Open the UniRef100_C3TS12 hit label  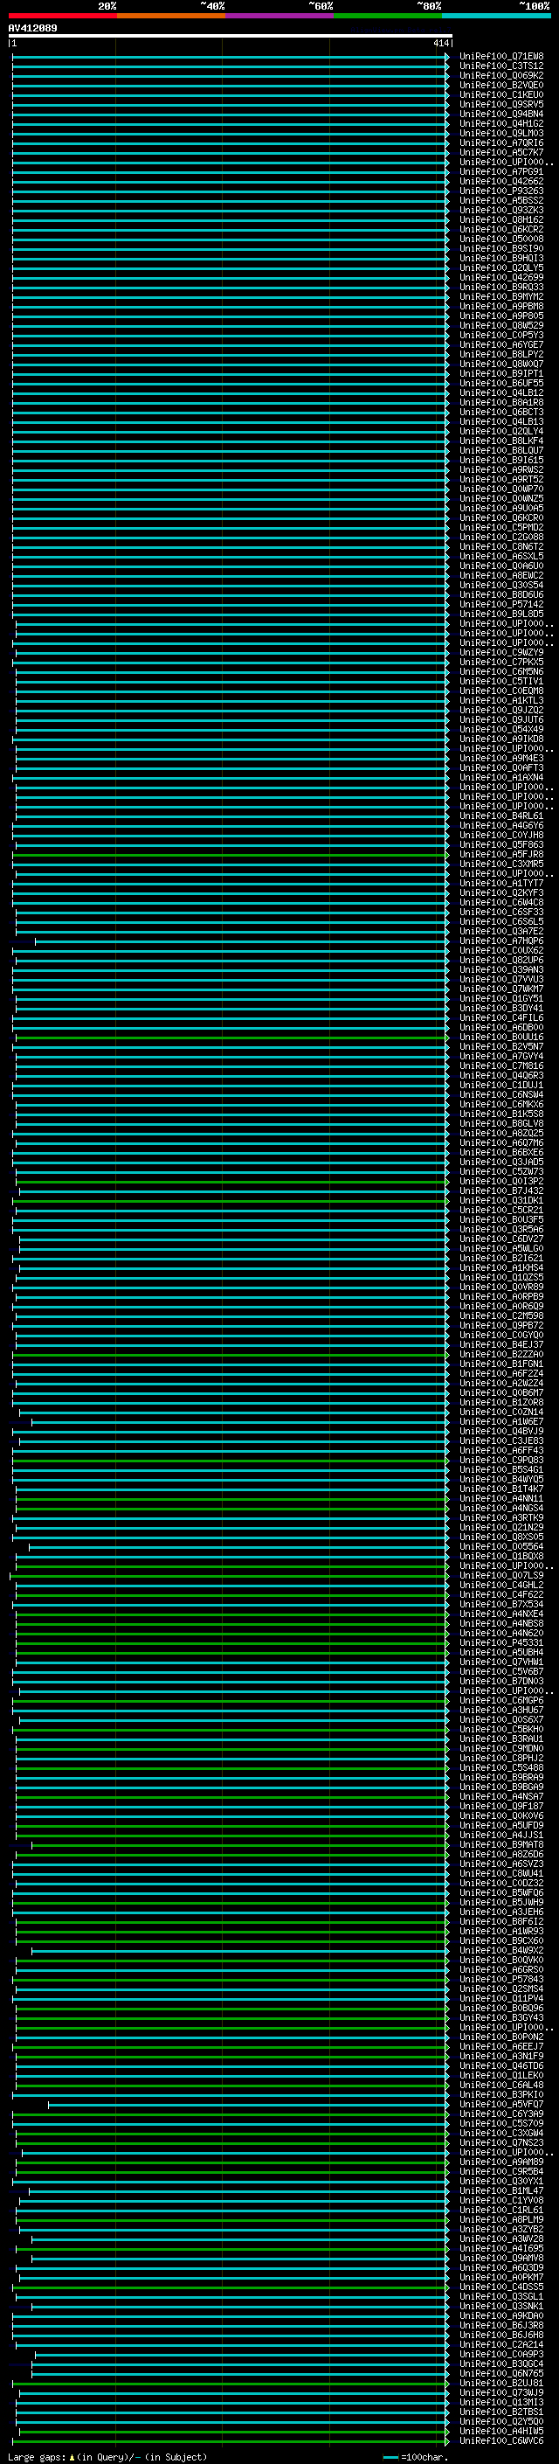click(500, 66)
